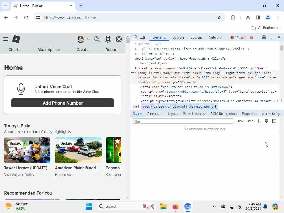Click the New Style Rule plus icon
This screenshot has height=213, width=284.
[259, 121]
